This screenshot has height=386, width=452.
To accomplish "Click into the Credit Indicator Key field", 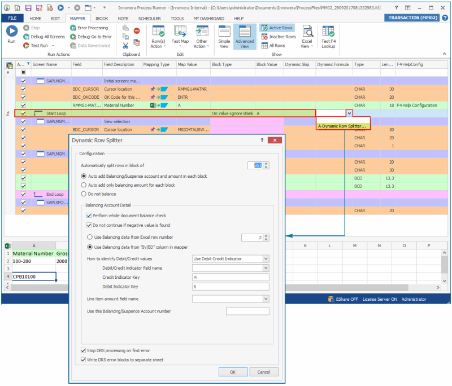I will click(231, 277).
